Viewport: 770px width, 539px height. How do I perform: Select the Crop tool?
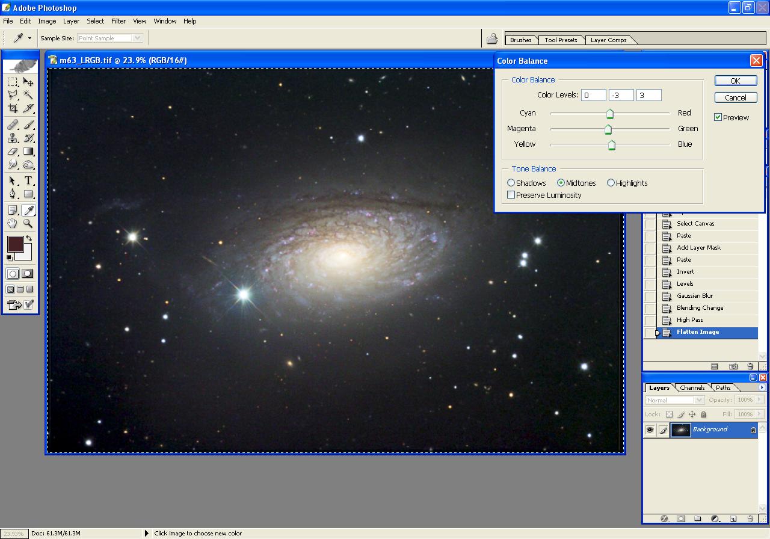coord(13,109)
